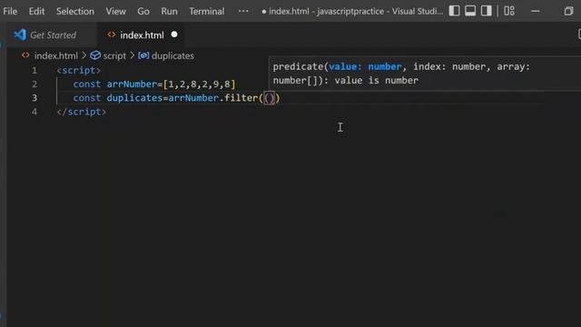
Task: Open the Run menu
Action: 169,11
